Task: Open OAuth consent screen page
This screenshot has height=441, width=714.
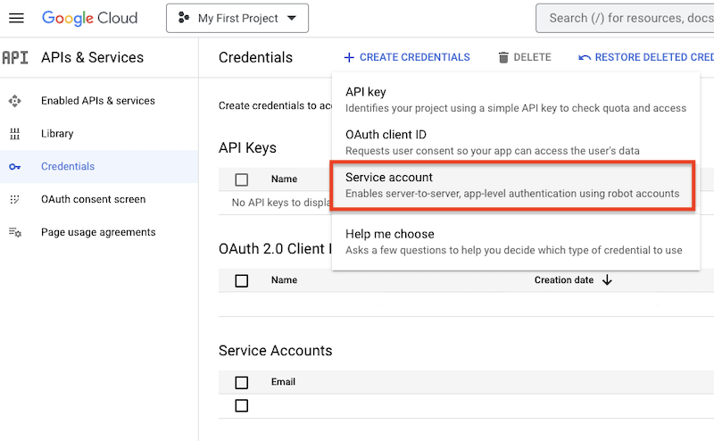Action: point(94,199)
